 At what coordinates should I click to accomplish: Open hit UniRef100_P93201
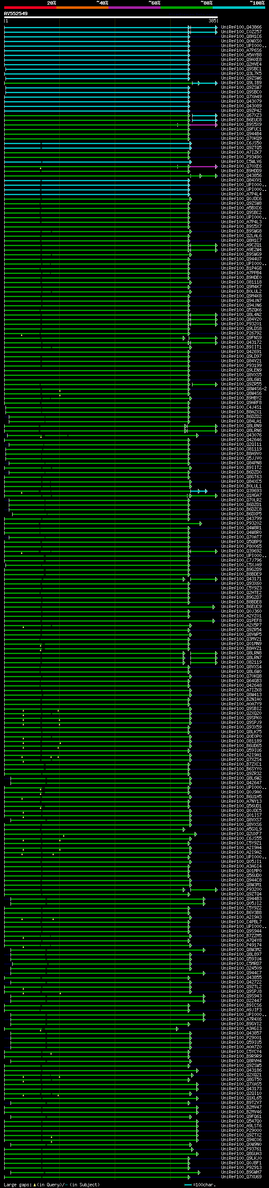pyautogui.click(x=241, y=324)
